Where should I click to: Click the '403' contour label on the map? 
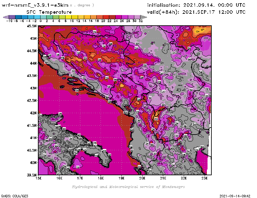click(104, 151)
